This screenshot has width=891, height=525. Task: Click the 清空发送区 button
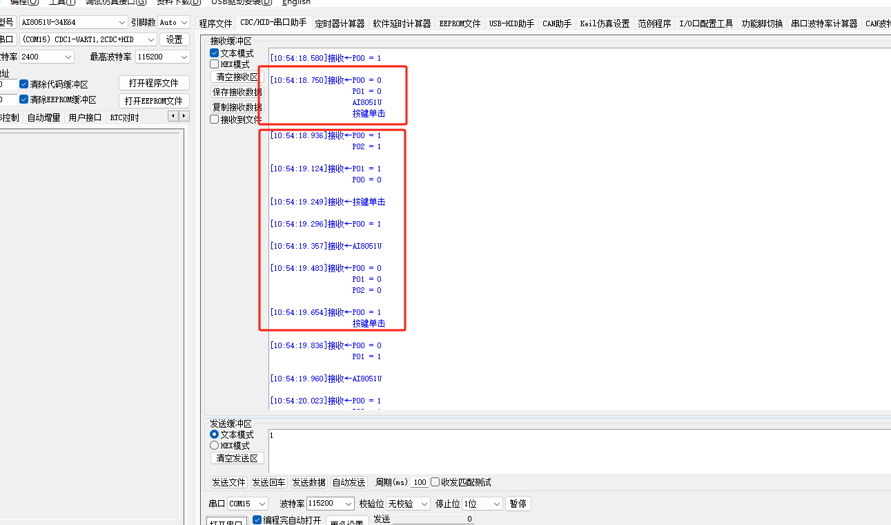pyautogui.click(x=237, y=458)
